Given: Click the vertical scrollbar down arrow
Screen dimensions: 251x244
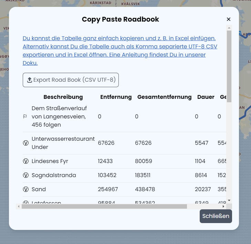Looking at the screenshot, I should pyautogui.click(x=229, y=200).
